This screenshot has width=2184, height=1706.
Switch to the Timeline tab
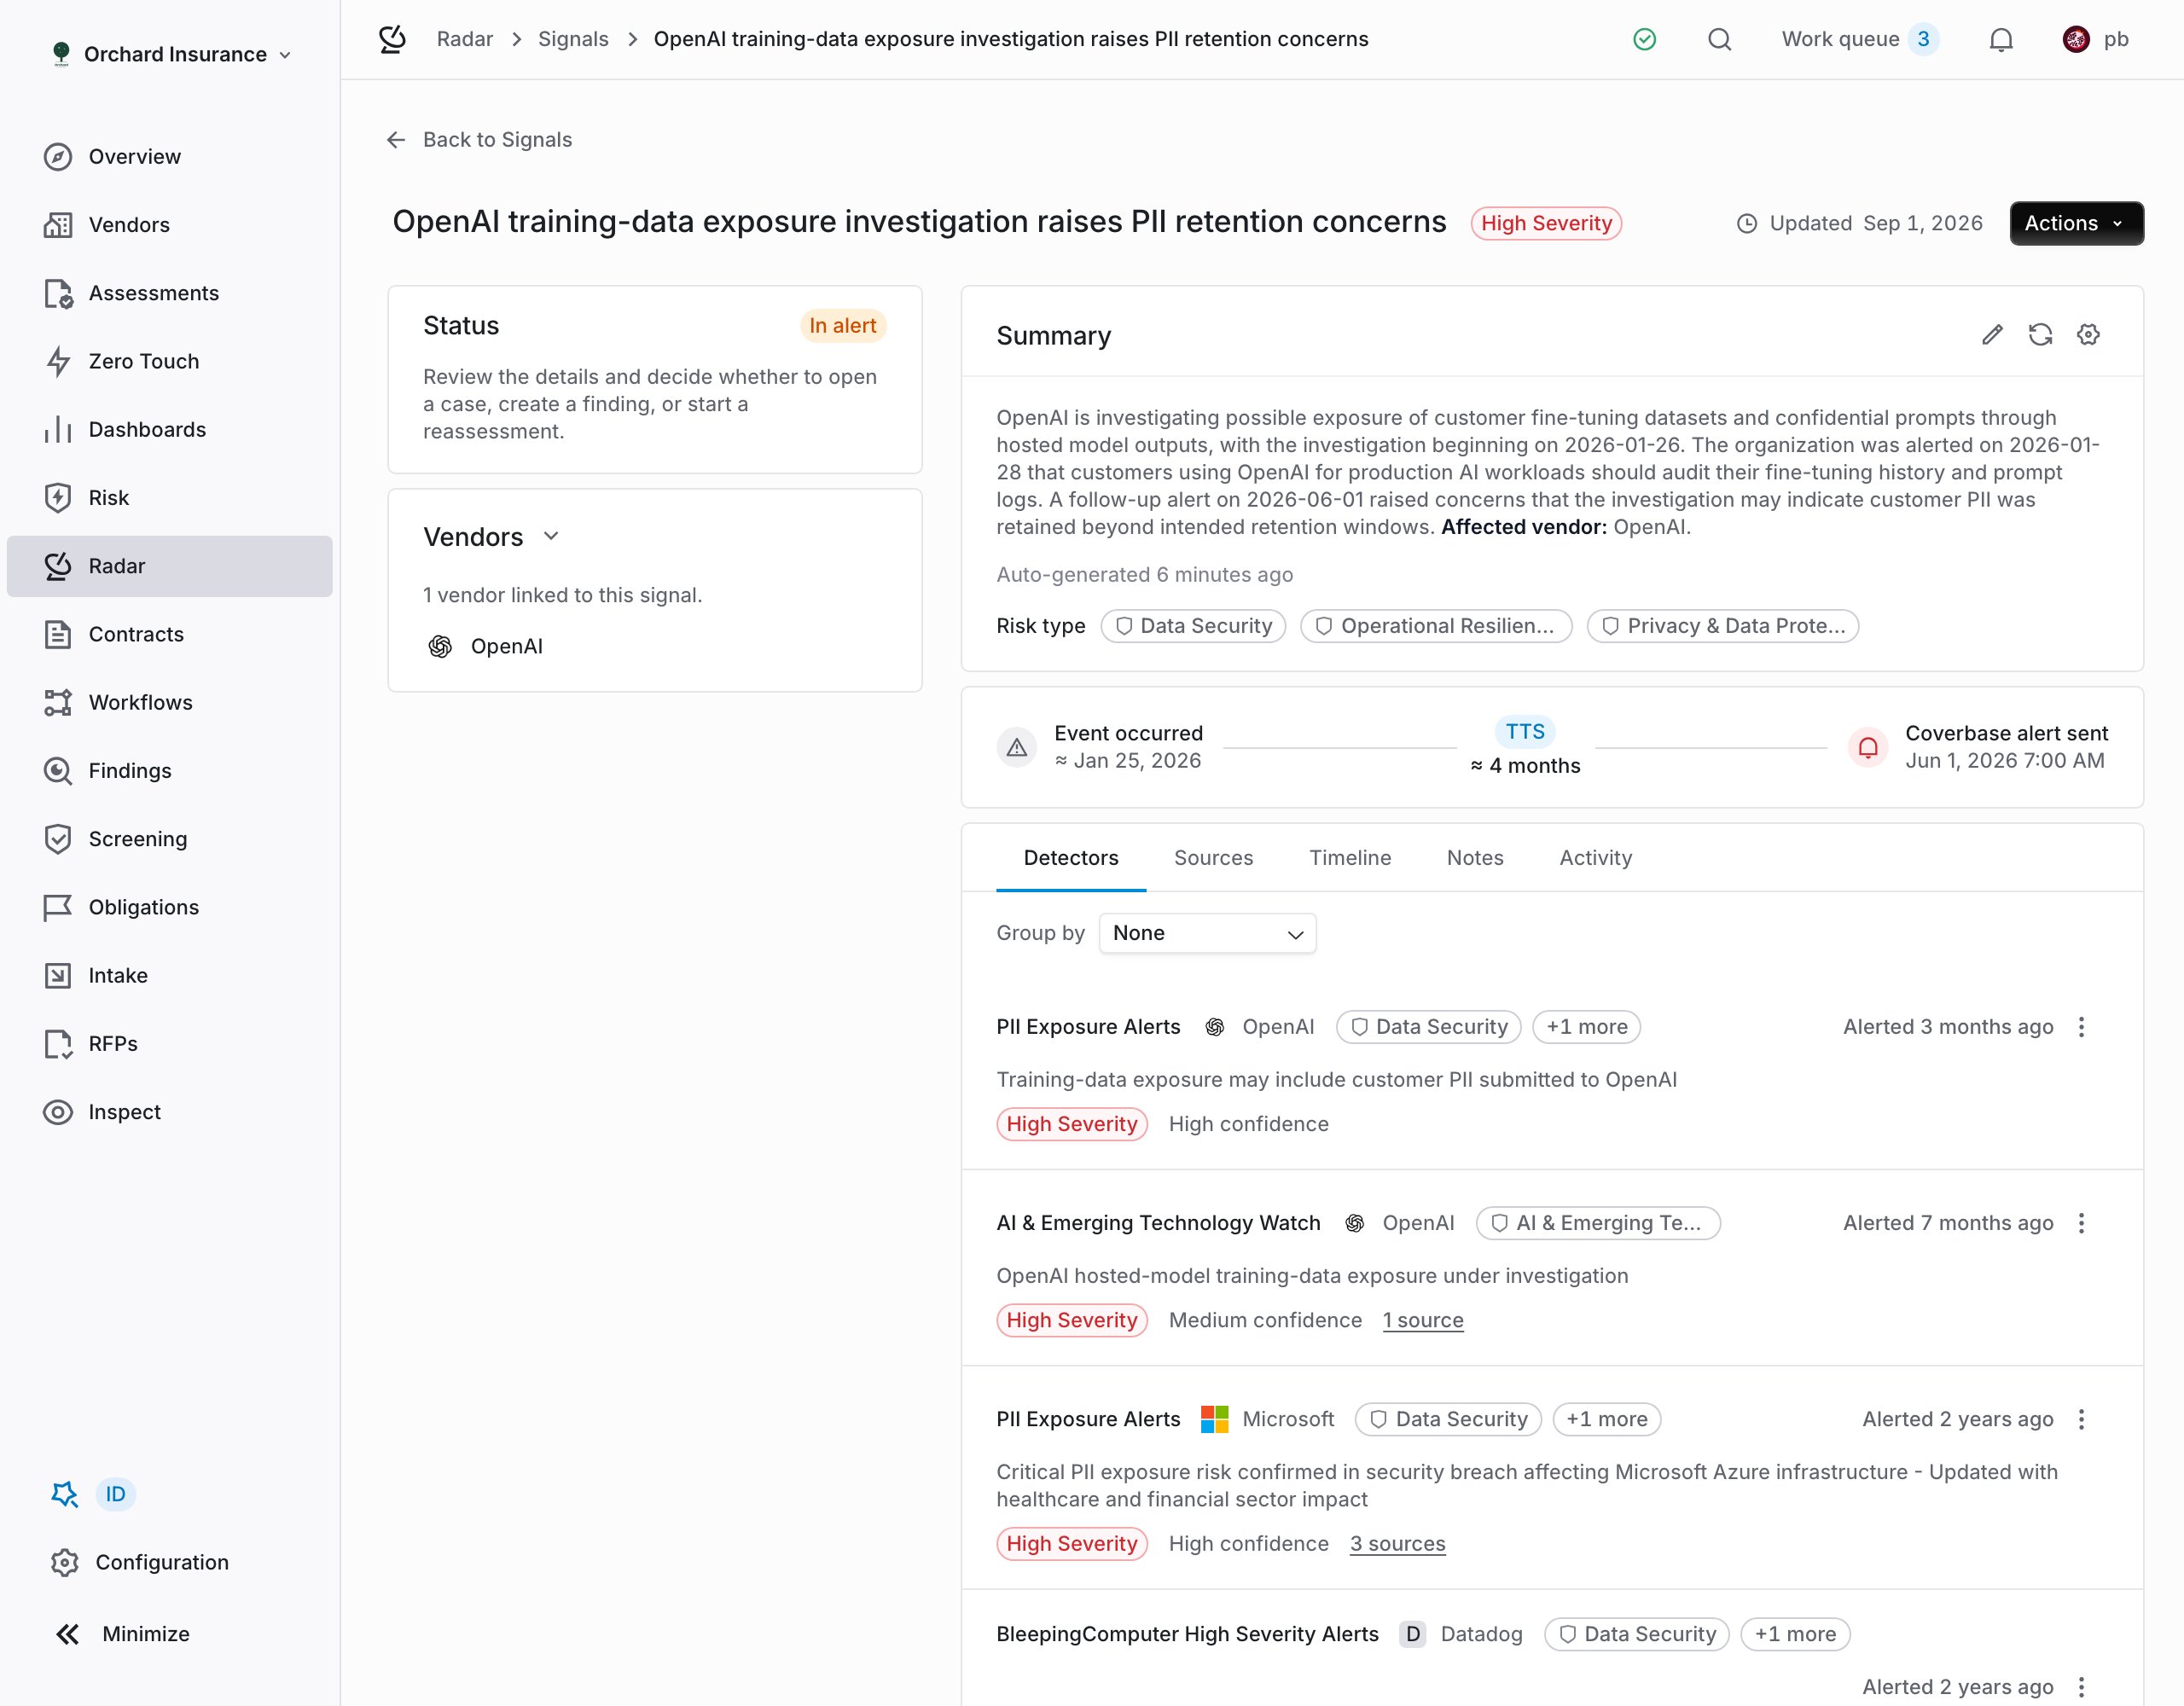pos(1350,858)
